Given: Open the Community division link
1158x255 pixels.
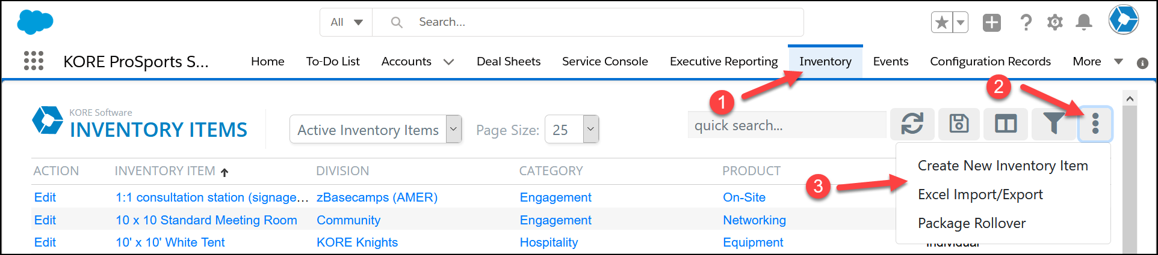Looking at the screenshot, I should [x=348, y=220].
